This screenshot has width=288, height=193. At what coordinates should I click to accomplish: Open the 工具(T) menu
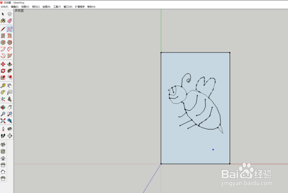[57, 7]
